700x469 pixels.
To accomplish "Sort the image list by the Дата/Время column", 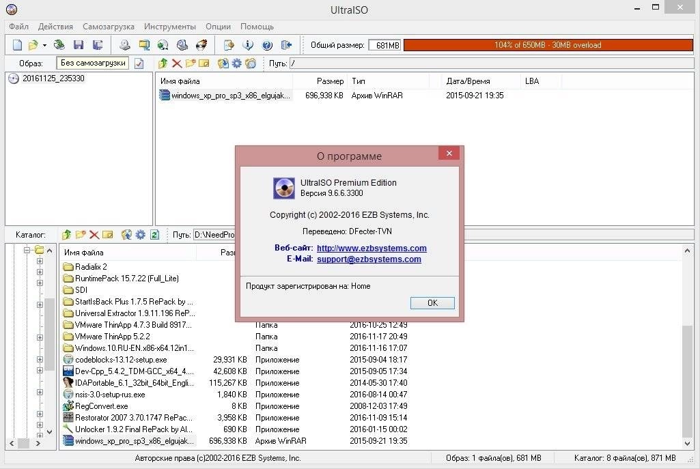I will pyautogui.click(x=480, y=81).
